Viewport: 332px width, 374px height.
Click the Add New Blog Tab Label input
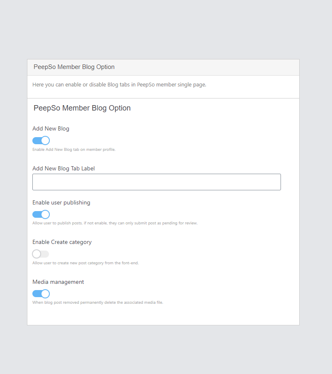tap(156, 182)
